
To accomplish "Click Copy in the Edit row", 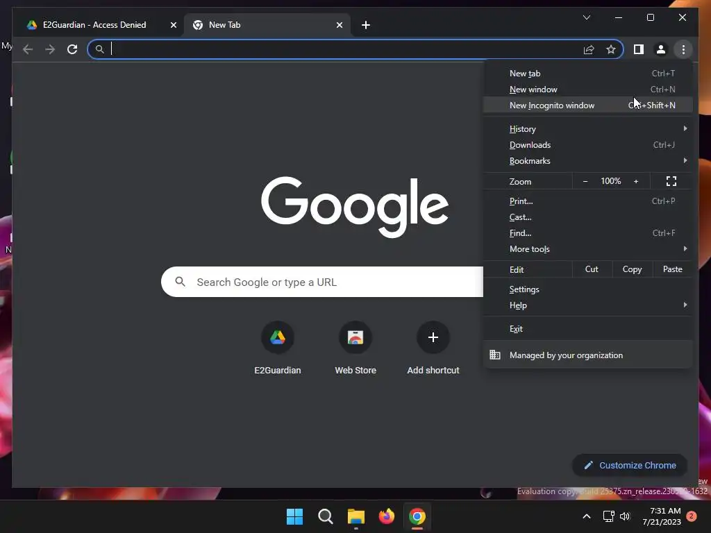I will click(632, 269).
